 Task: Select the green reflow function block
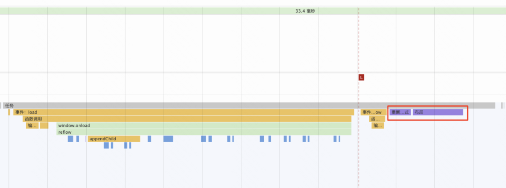(x=204, y=132)
